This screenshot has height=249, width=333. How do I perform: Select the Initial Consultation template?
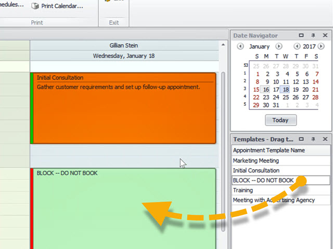(281, 171)
